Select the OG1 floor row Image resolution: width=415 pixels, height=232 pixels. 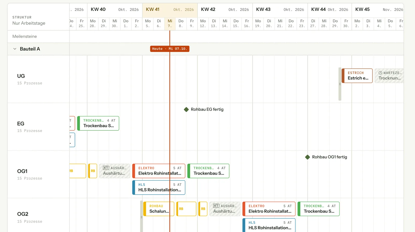[x=38, y=174]
